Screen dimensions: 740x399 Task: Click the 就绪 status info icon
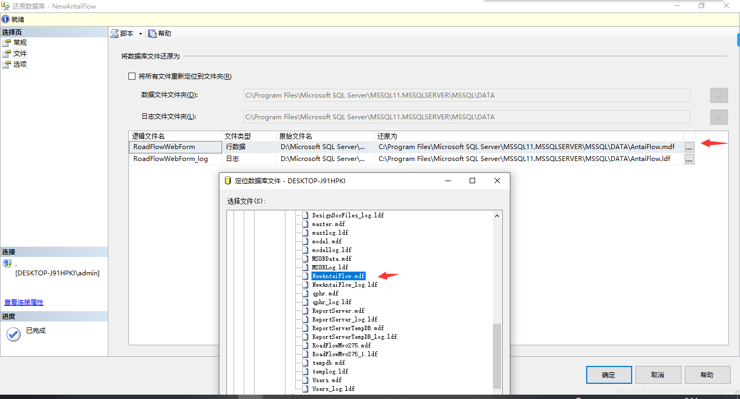pyautogui.click(x=5, y=19)
